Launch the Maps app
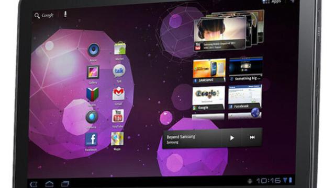The height and width of the screenshot is (188, 335). [117, 139]
